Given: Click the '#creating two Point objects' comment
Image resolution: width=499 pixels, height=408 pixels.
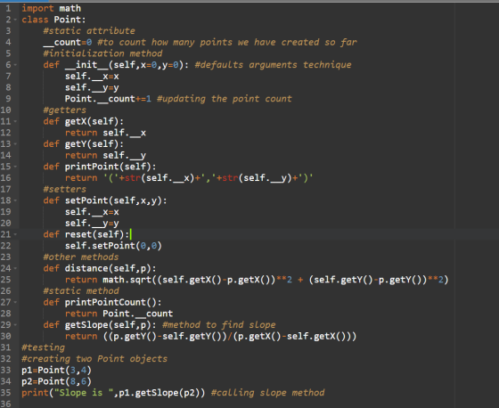Looking at the screenshot, I should tap(94, 359).
